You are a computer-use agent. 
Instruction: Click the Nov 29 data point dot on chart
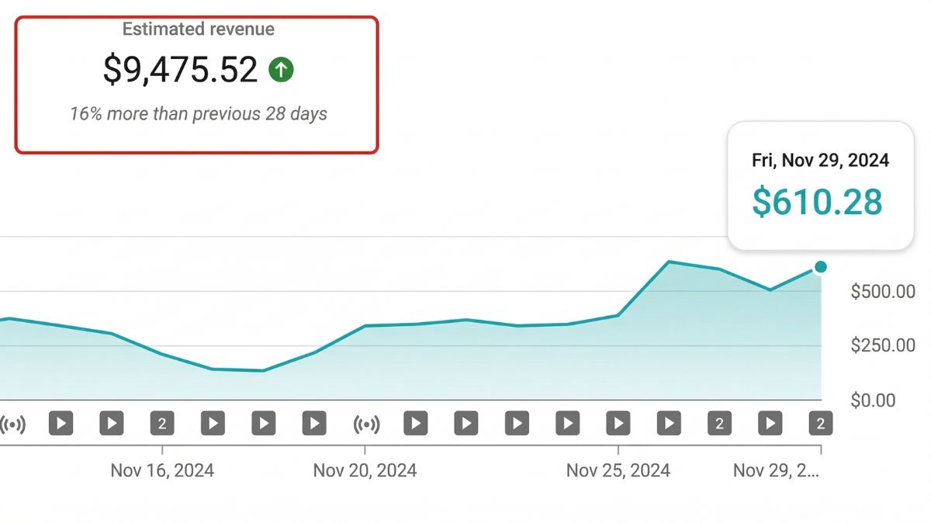pyautogui.click(x=821, y=267)
